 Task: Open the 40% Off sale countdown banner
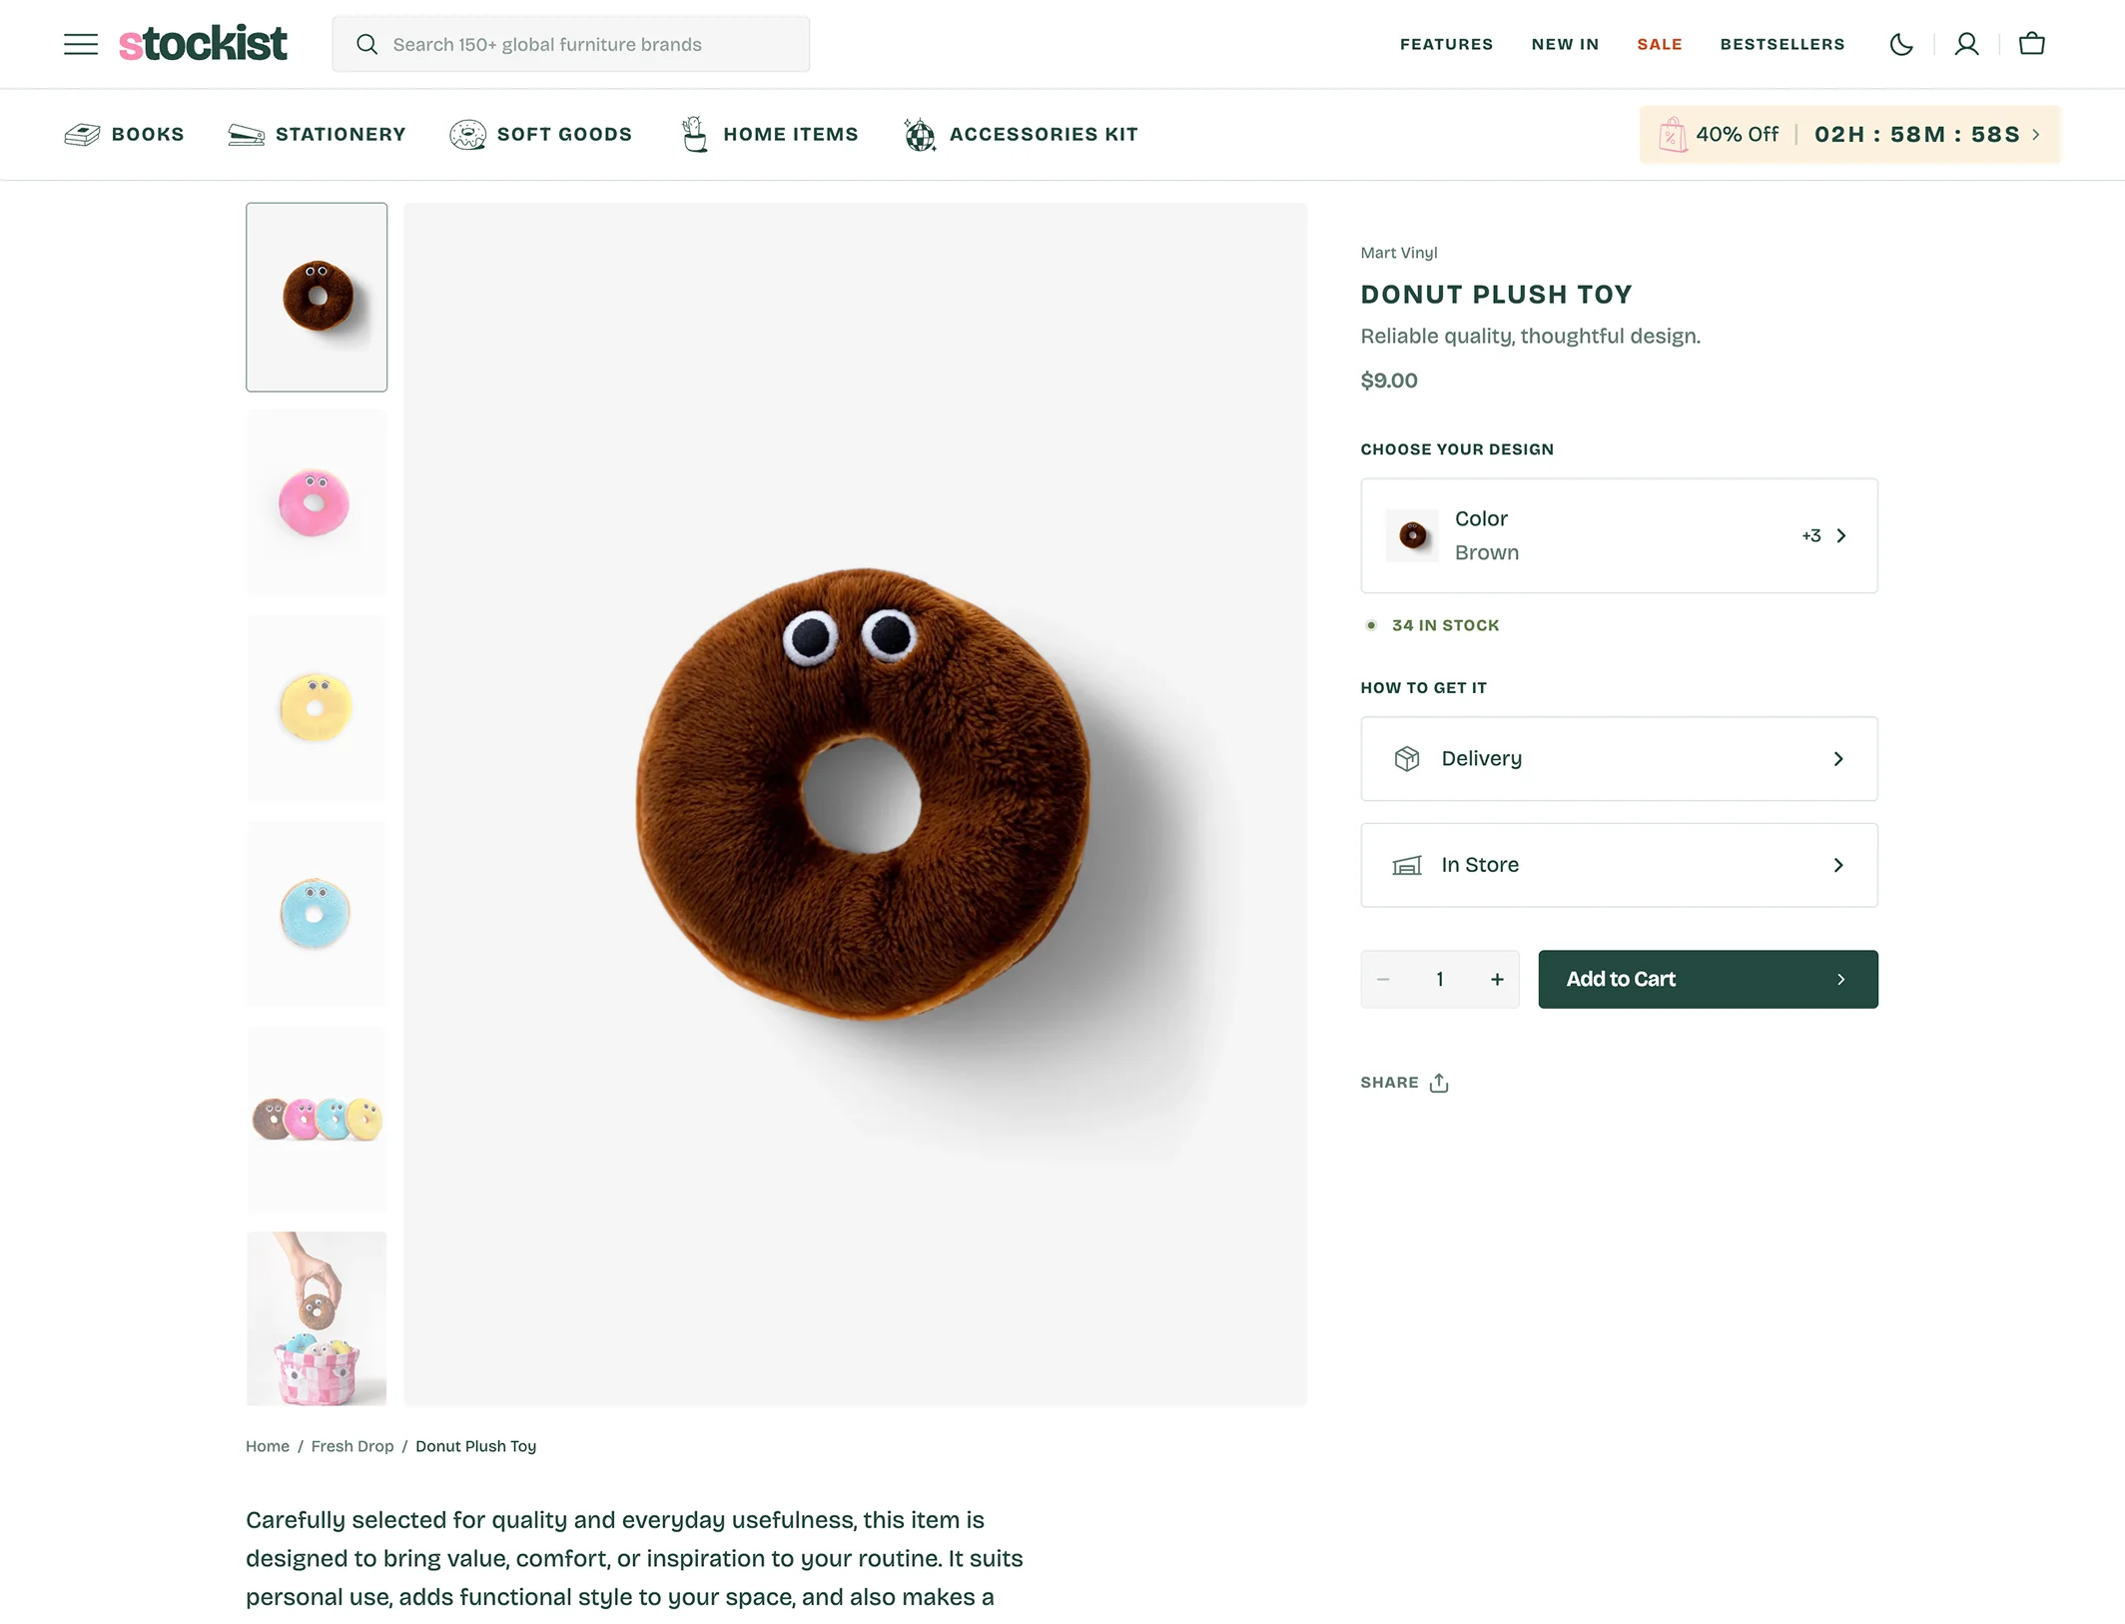(1849, 134)
